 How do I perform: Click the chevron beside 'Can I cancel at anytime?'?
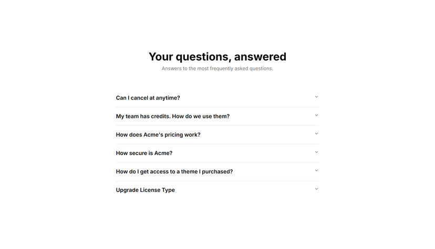click(x=316, y=97)
